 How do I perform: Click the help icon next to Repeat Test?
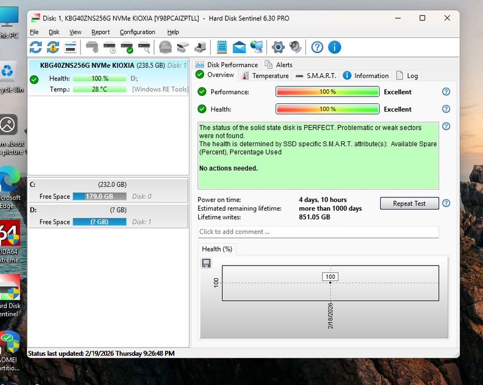446,203
